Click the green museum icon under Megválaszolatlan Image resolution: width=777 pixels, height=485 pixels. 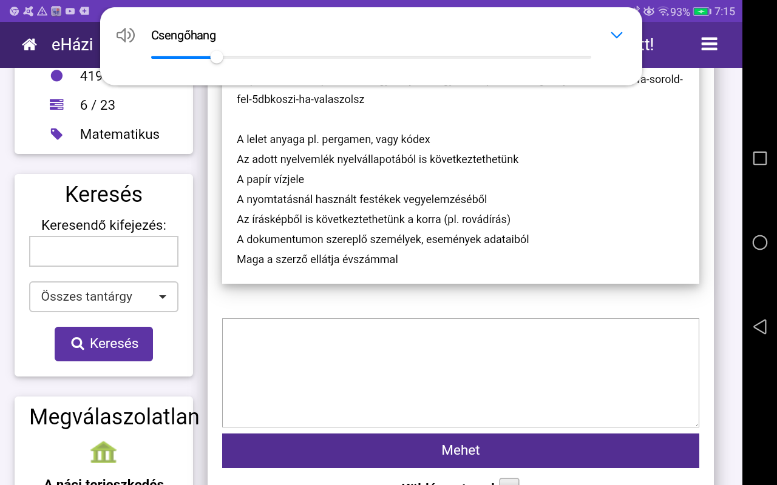point(103,452)
